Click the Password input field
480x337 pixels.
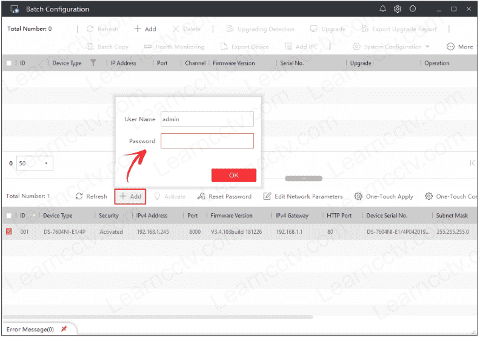pos(207,141)
